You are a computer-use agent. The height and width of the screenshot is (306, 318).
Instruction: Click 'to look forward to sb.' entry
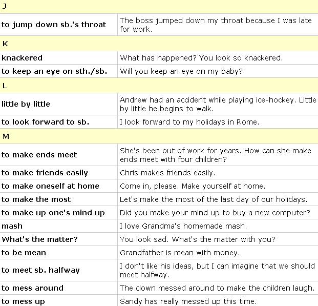pos(45,122)
